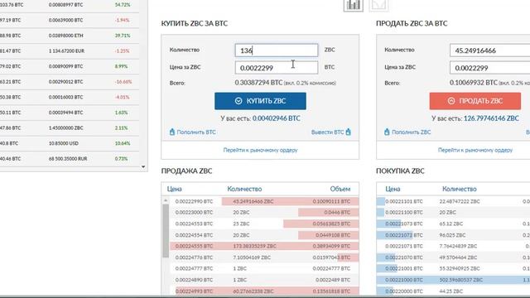
Task: Select the bar chart view icon
Action: click(x=354, y=5)
